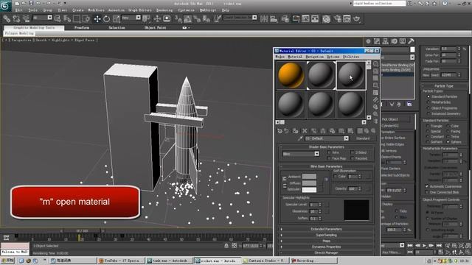
Task: Select the Move transform tool
Action: tap(97, 19)
